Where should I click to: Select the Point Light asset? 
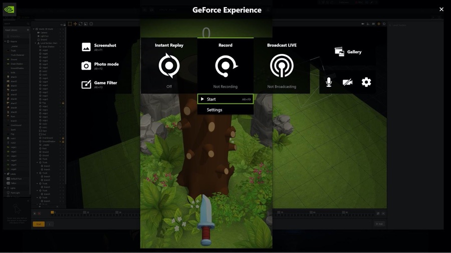tap(17, 193)
